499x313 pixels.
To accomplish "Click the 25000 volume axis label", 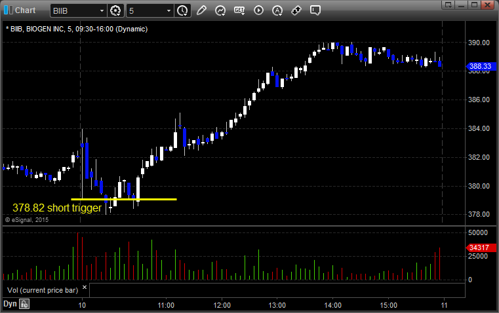I will click(x=477, y=256).
